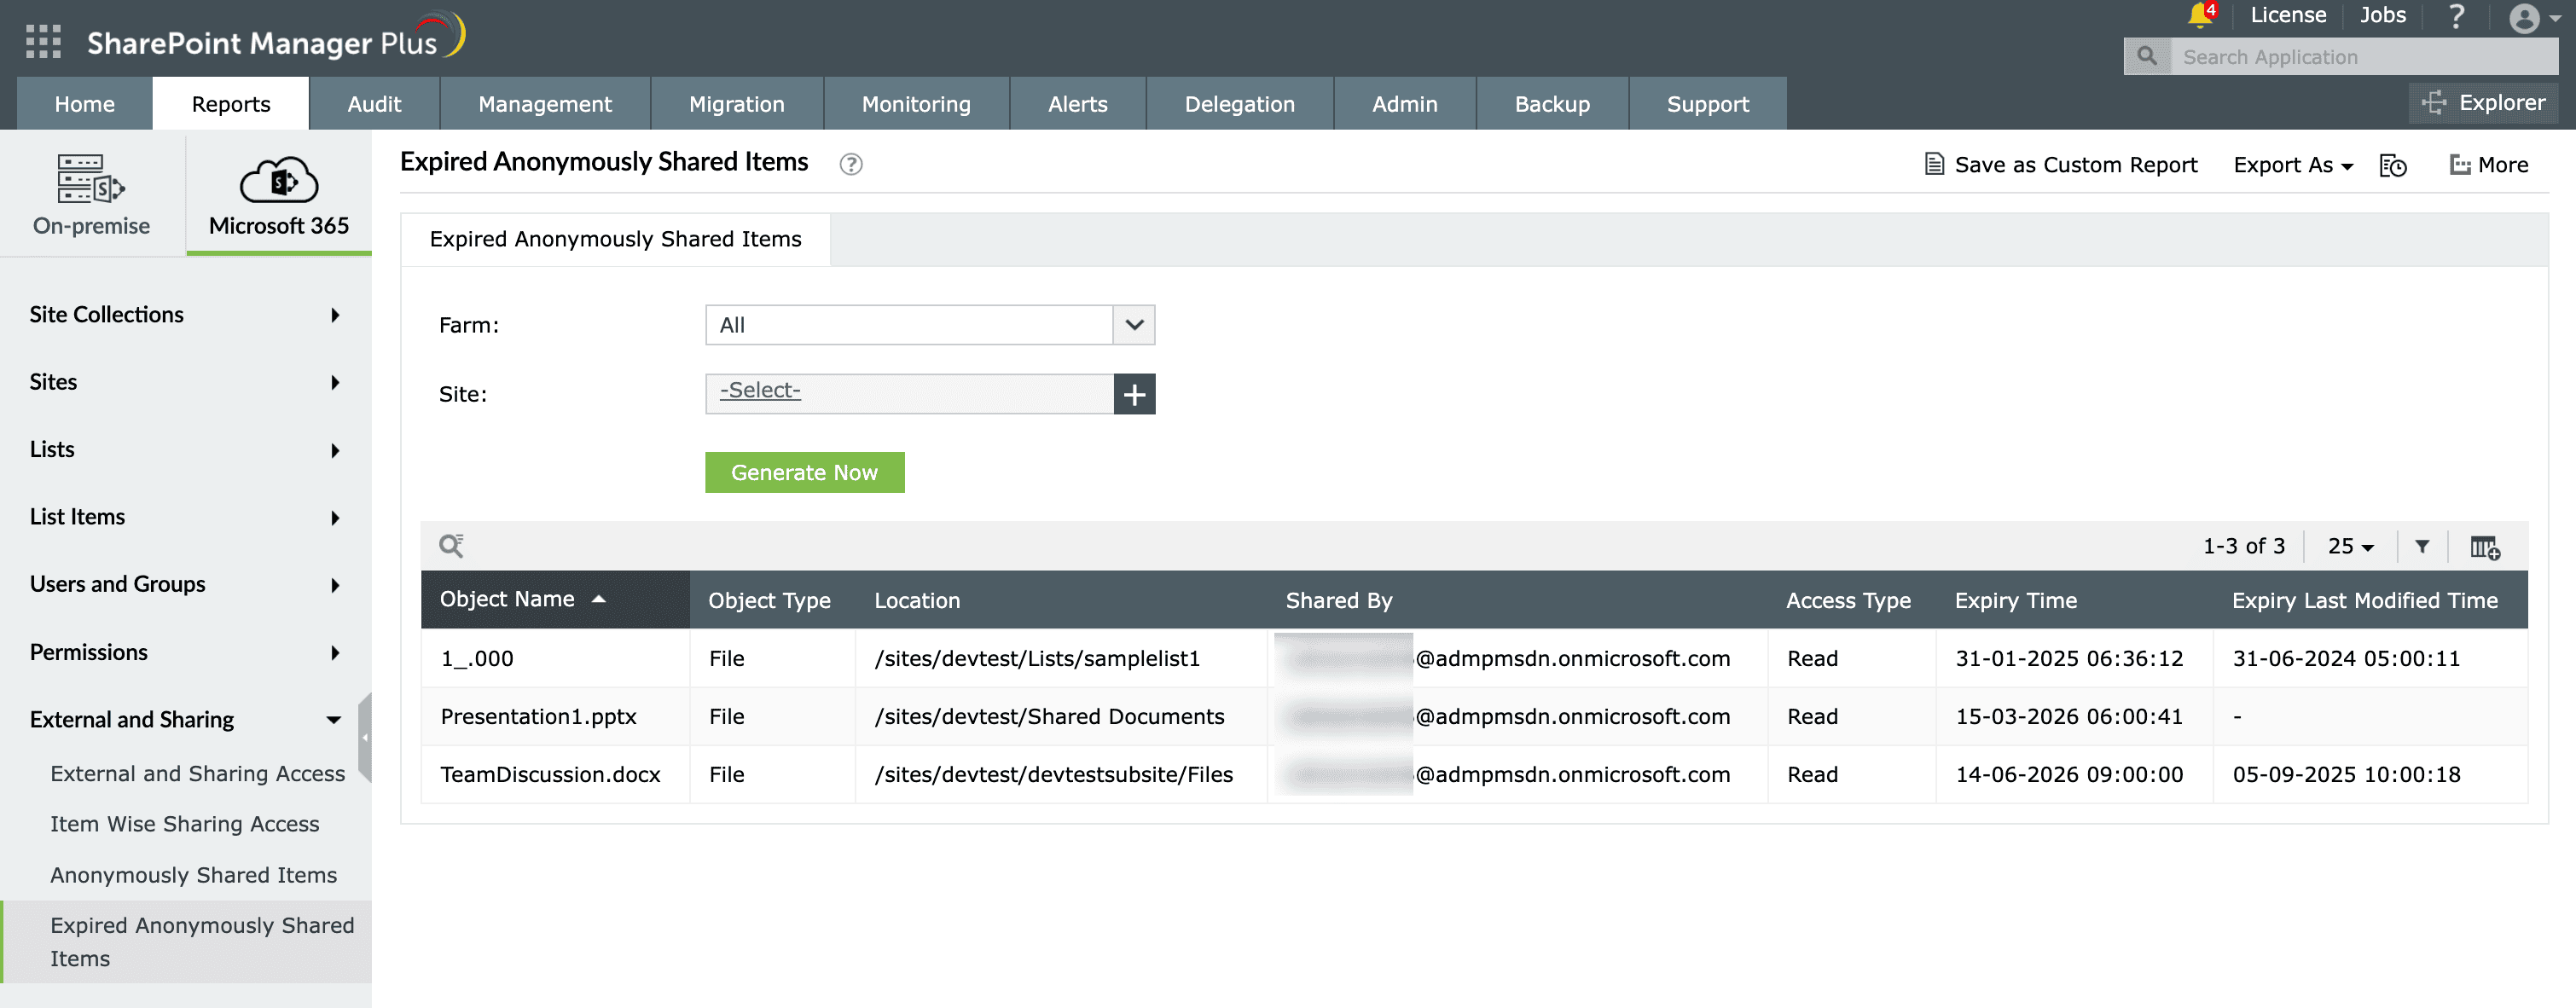Expand the Sites section

(186, 382)
